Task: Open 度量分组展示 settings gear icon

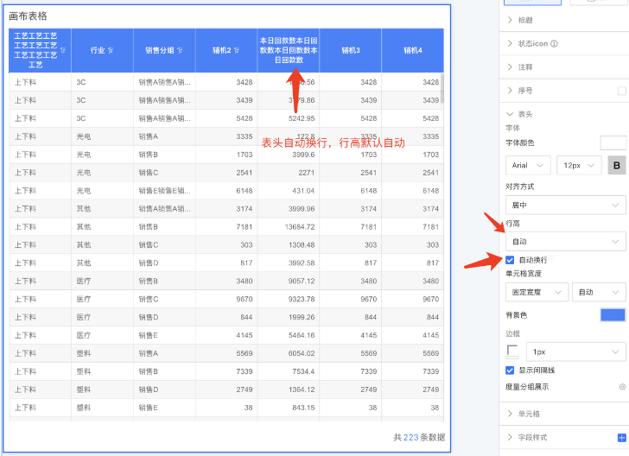Action: pyautogui.click(x=622, y=387)
